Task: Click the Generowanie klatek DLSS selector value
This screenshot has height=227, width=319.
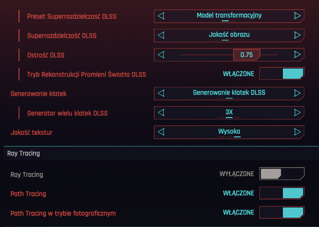Action: tap(229, 93)
